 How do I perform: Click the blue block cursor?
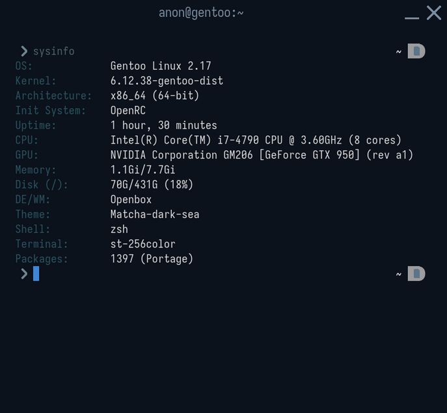click(36, 273)
